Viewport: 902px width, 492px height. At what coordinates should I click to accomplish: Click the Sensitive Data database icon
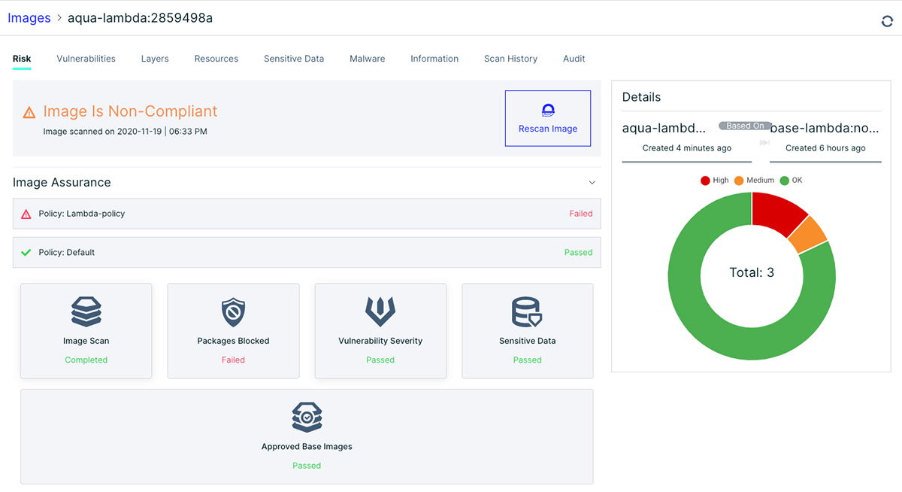pos(527,311)
